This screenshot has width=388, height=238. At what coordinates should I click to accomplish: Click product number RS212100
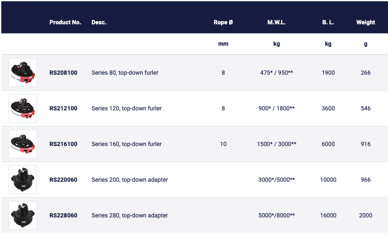coord(64,108)
